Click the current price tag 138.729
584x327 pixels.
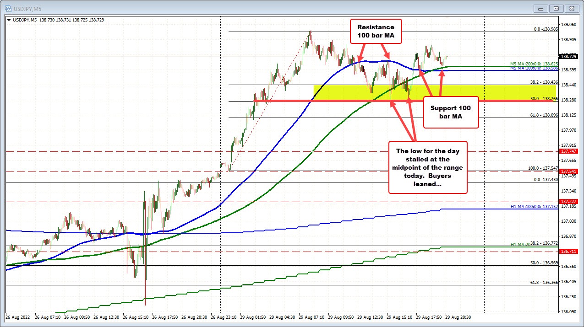[x=568, y=56]
